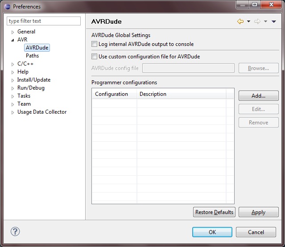285x247 pixels.
Task: Confirm with the OK button
Action: (x=212, y=232)
